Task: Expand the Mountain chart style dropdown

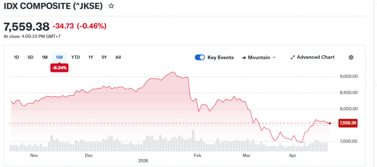Action: coord(274,58)
